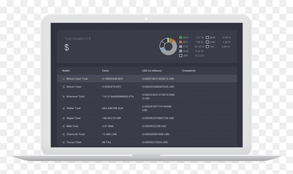Click the blue XLM legend swatch
This screenshot has height=174, width=293.
tap(181, 51)
